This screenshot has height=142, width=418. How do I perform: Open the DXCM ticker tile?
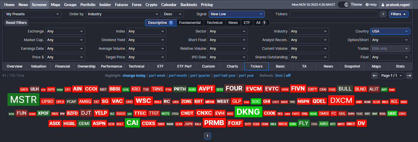tap(341, 100)
